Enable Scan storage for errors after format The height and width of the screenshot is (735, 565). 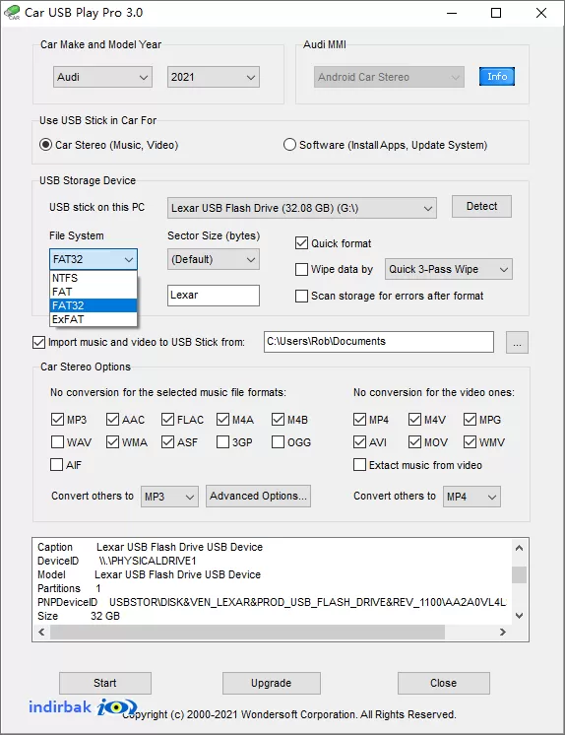tap(301, 296)
